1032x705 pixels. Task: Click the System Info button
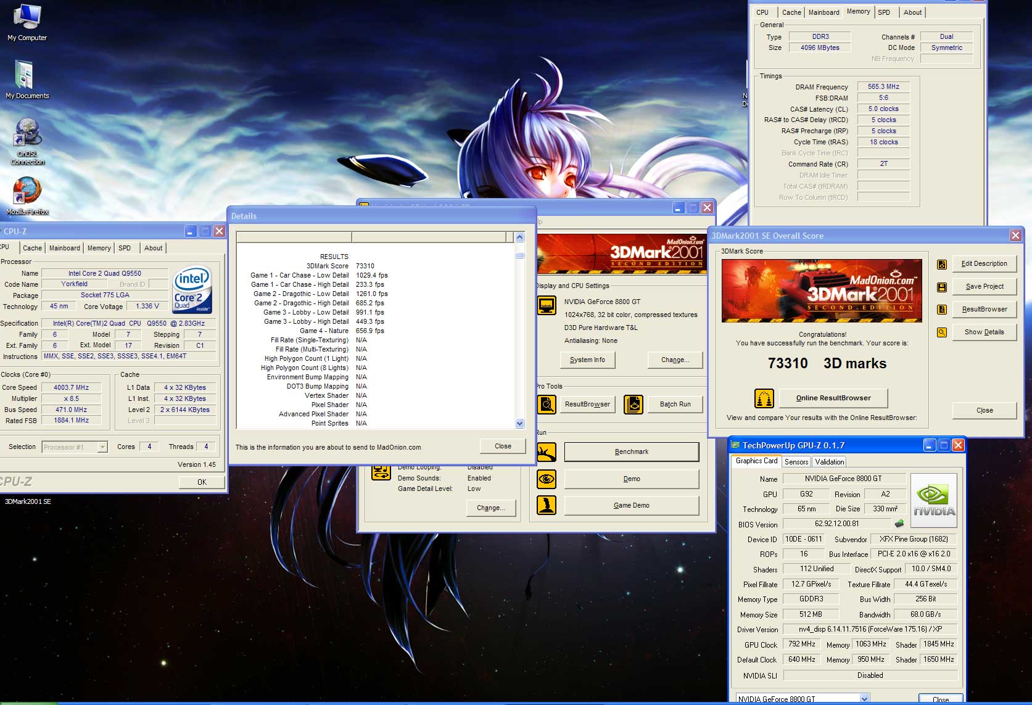(587, 360)
